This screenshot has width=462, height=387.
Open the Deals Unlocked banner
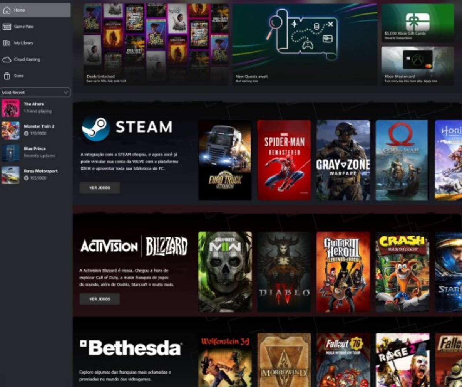point(156,44)
